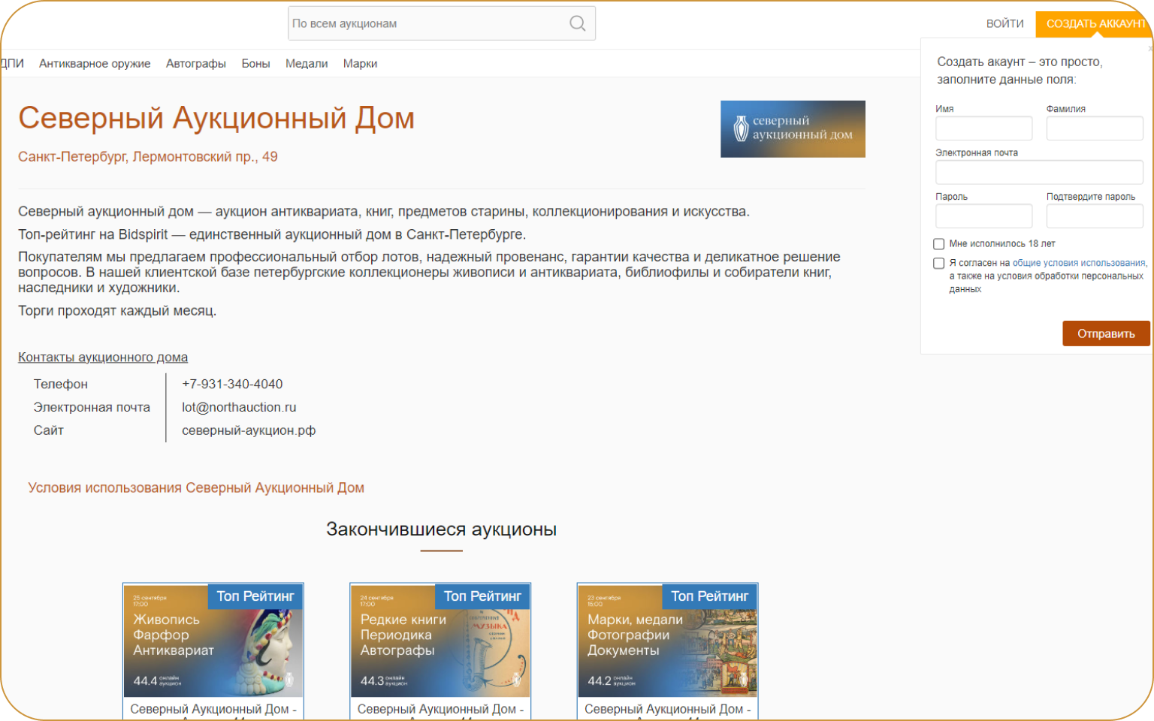Open the ВОЙТИ login link
This screenshot has height=721, width=1154.
click(x=1004, y=24)
